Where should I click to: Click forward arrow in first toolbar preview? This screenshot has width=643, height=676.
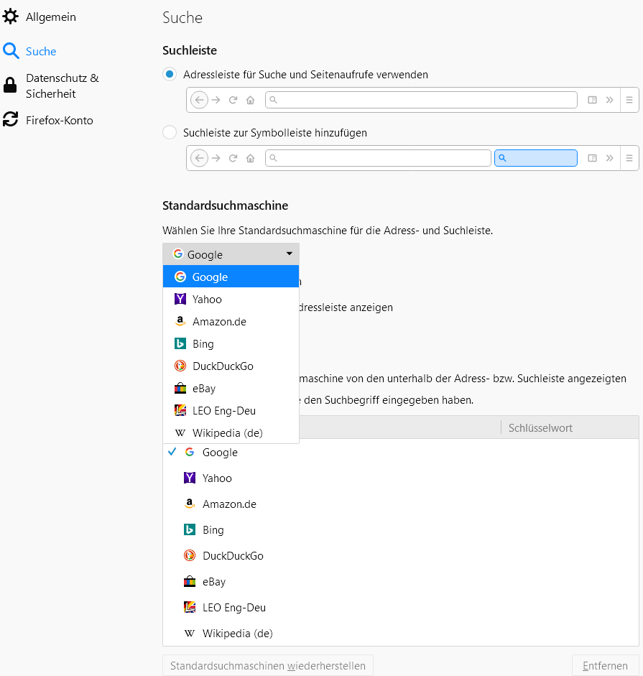coord(216,100)
